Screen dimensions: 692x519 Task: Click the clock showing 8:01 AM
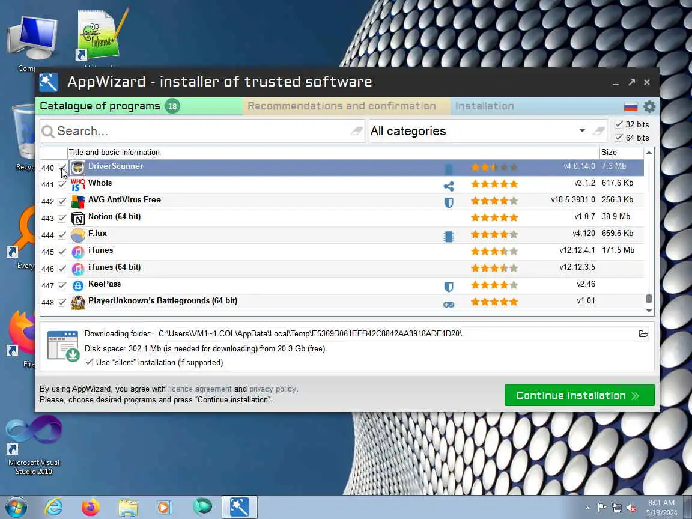(661, 503)
